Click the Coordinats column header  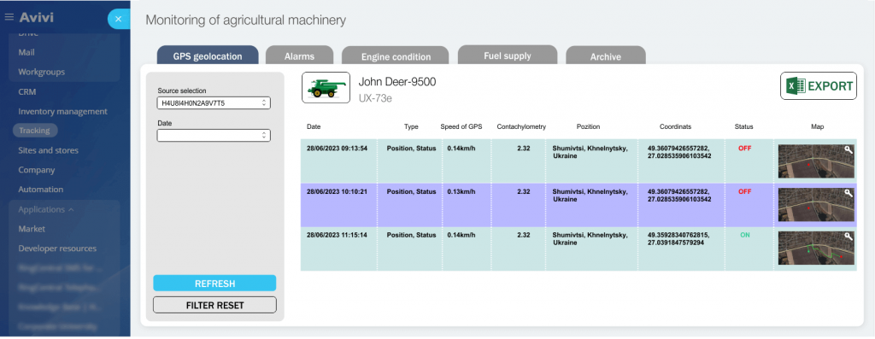(675, 127)
